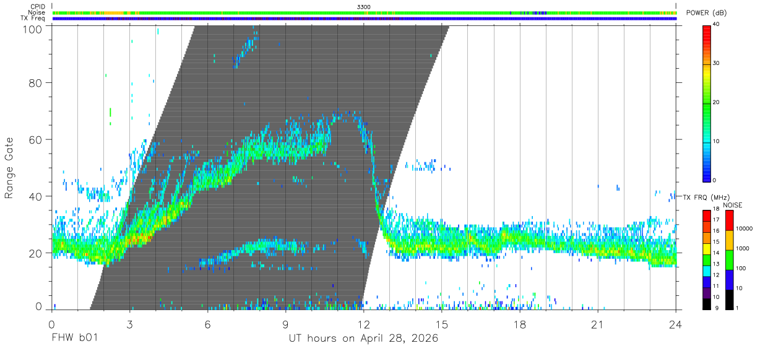Click the green section of POWER colorbar
Image resolution: width=760 pixels, height=351 pixels.
706,105
